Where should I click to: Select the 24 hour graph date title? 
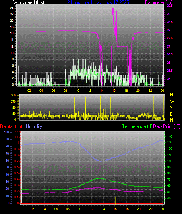pos(98,2)
